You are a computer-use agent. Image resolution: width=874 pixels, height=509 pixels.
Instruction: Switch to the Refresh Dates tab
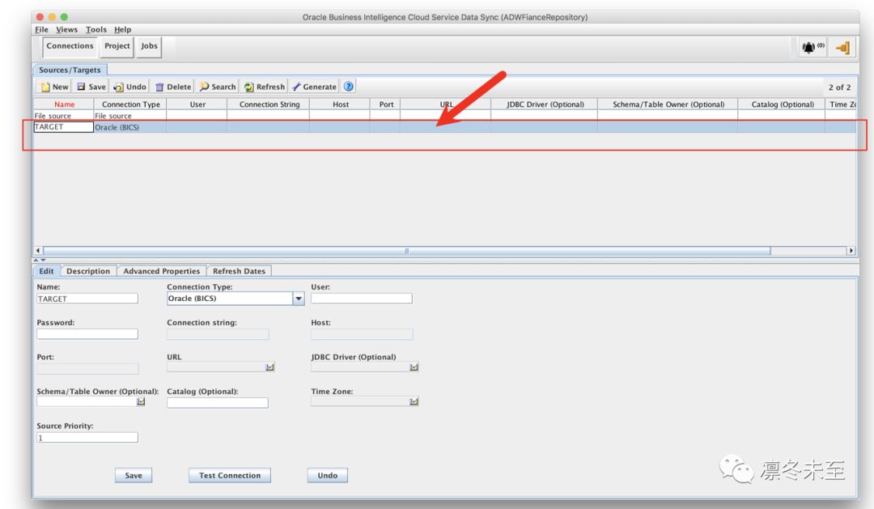coord(239,271)
